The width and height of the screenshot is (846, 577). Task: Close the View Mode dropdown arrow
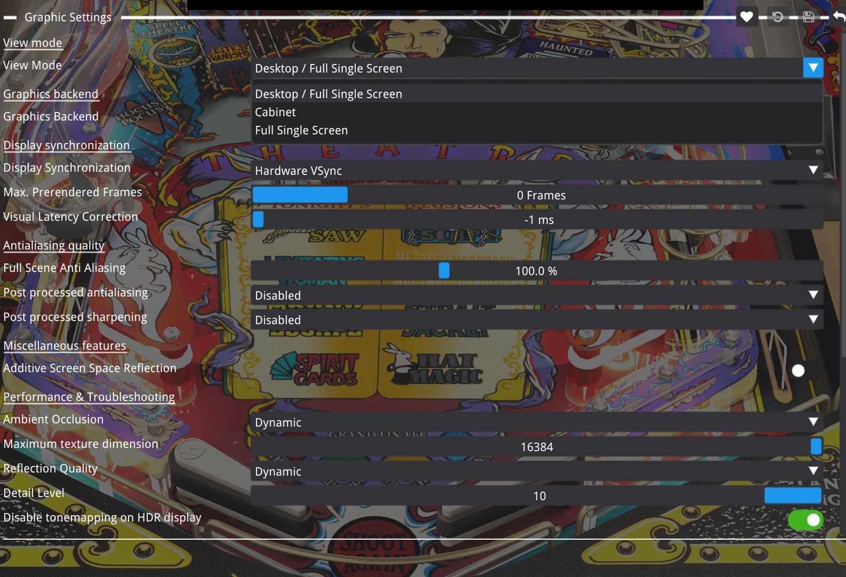[x=813, y=68]
